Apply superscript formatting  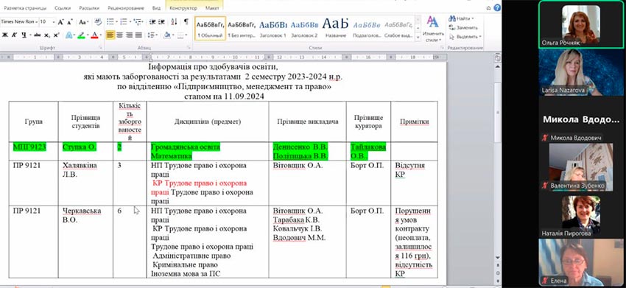tap(56, 35)
